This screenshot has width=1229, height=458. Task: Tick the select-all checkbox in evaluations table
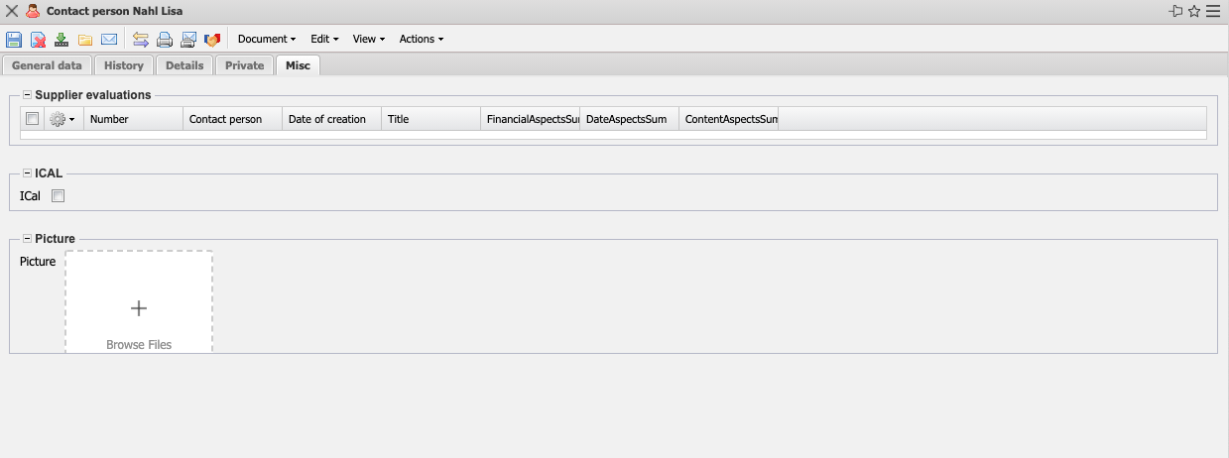point(32,119)
